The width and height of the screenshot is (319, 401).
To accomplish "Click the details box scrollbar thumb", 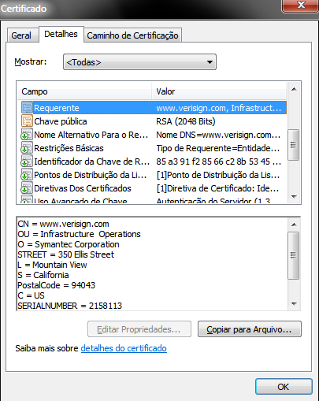I will pyautogui.click(x=294, y=255).
